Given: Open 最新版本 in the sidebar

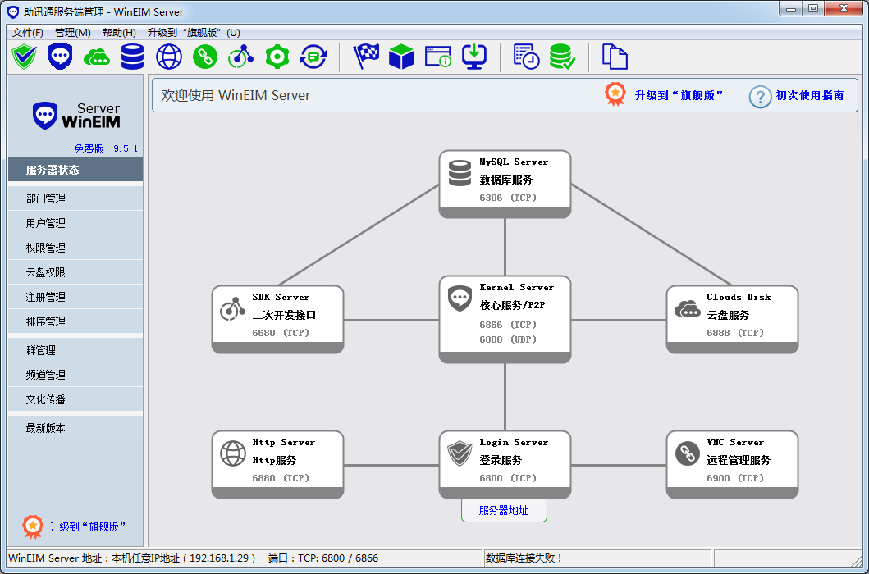Looking at the screenshot, I should (75, 428).
